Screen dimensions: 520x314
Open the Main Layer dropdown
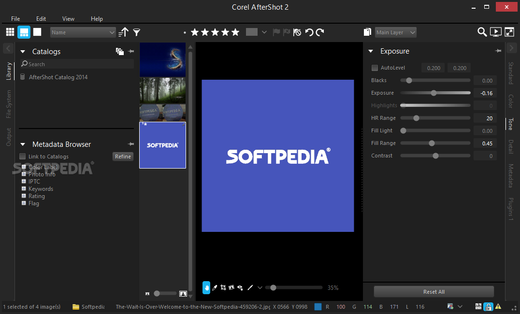(x=396, y=32)
